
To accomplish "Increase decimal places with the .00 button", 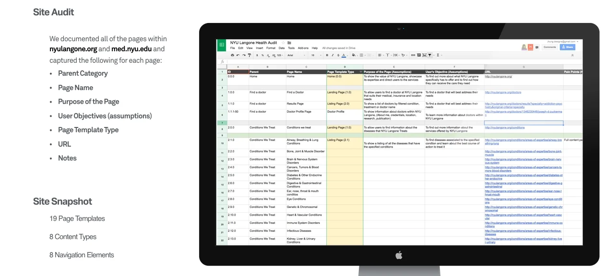I will (274, 56).
